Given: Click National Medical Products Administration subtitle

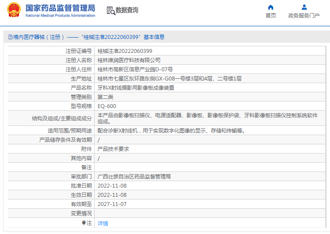Looking at the screenshot, I should [x=60, y=16].
